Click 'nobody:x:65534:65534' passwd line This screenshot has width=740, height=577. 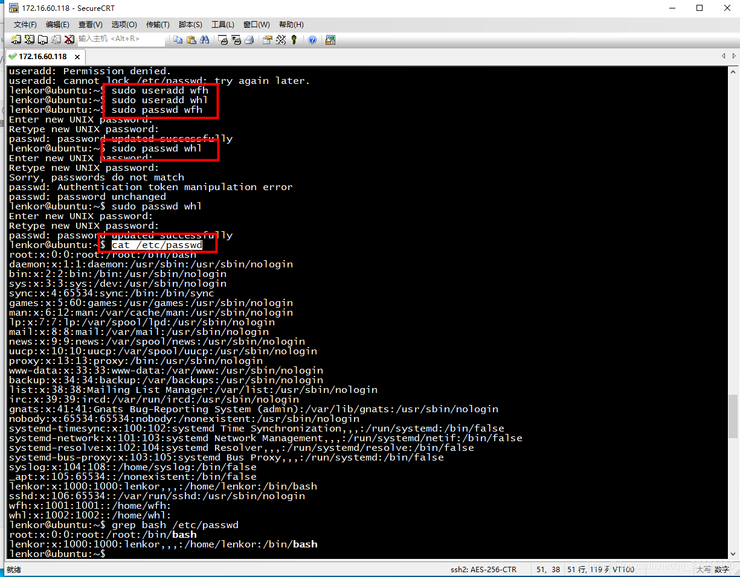coord(184,419)
